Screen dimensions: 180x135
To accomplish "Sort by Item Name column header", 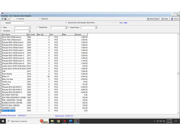I will (x=14, y=35).
